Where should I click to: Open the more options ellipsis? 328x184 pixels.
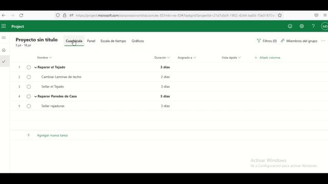tap(323, 41)
